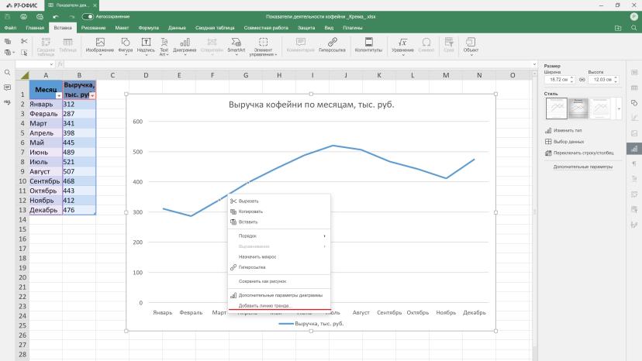Increase chart height with stepper arrow
The image size is (642, 361).
[x=616, y=77]
